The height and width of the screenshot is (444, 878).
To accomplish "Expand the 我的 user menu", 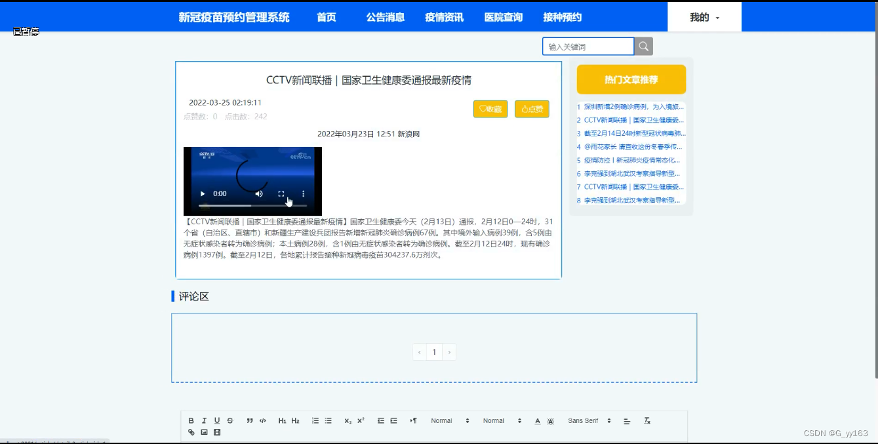I will (704, 17).
